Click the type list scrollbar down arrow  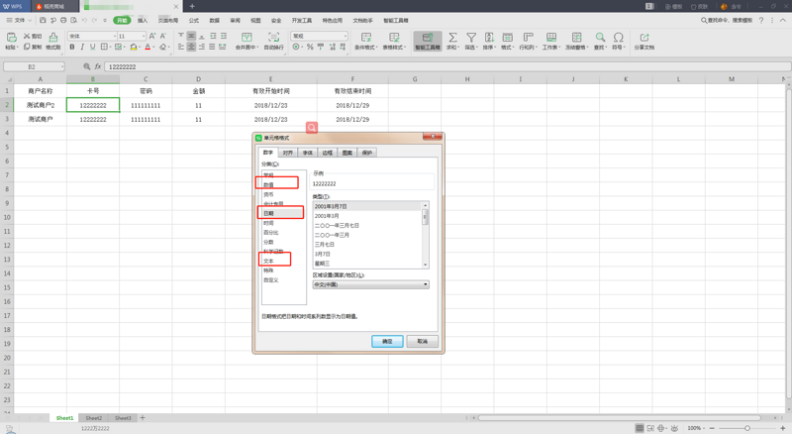426,265
